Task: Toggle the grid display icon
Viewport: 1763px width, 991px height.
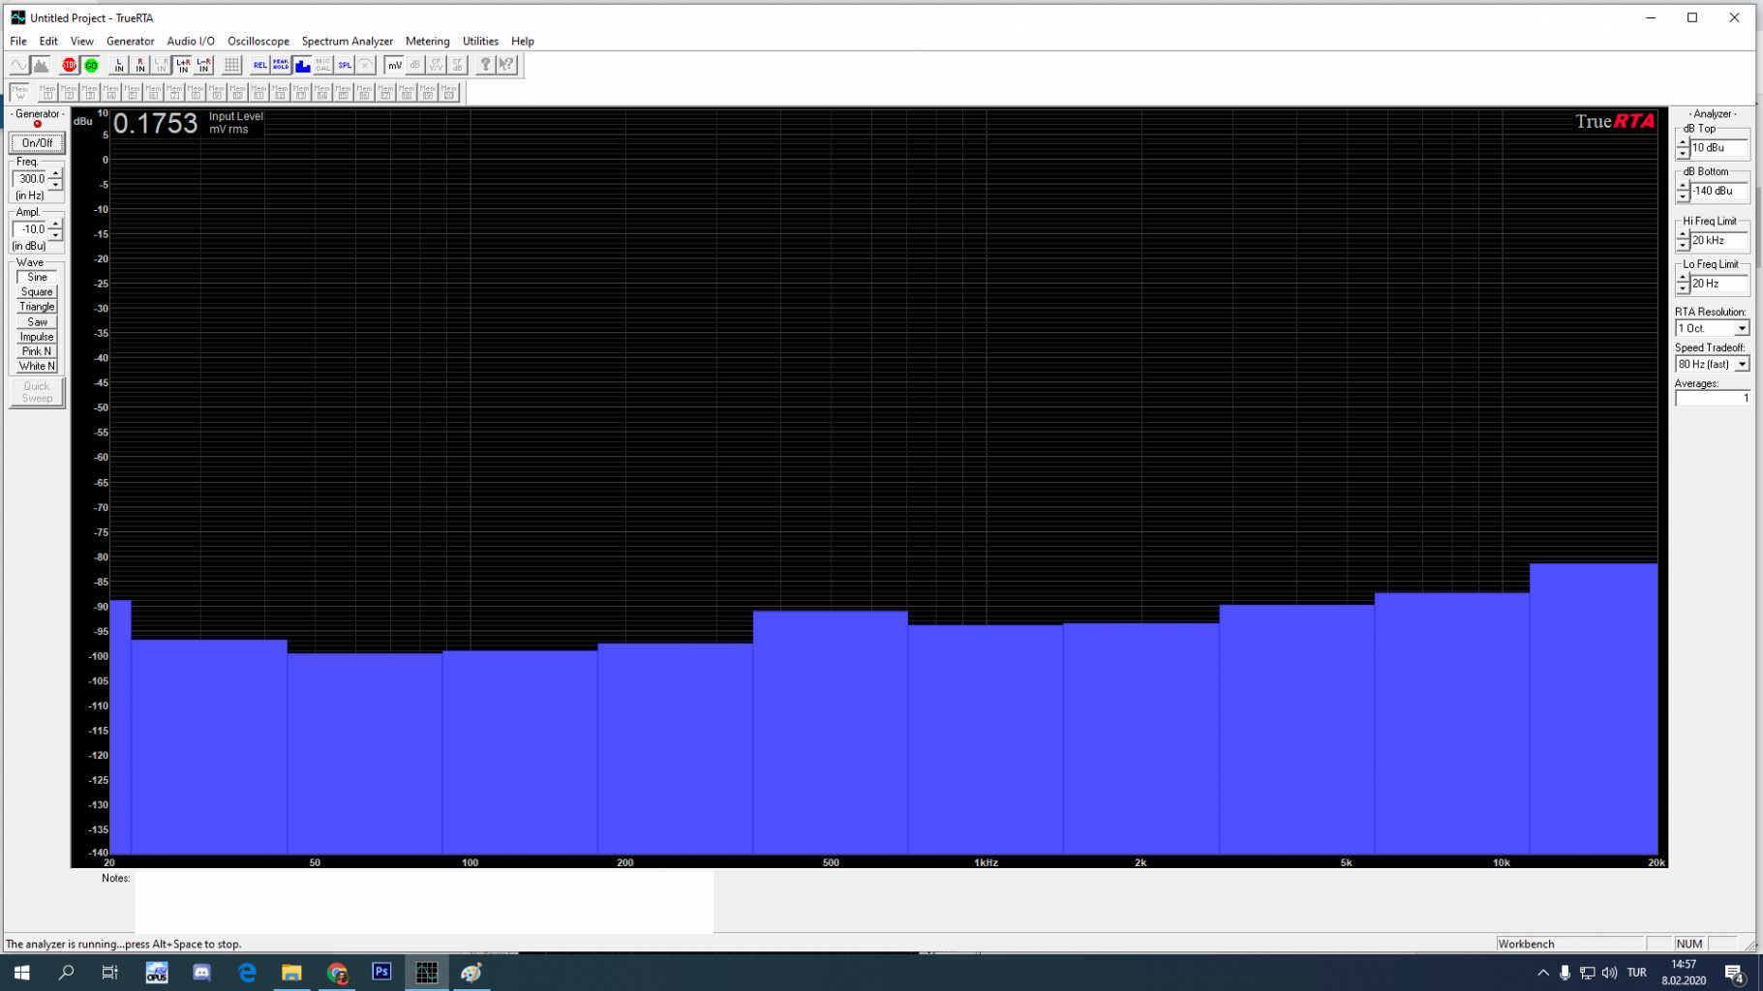Action: (x=231, y=65)
